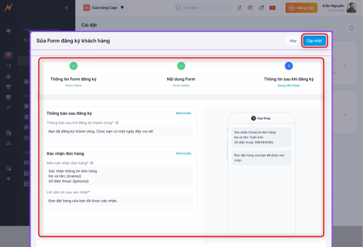363x247 pixels.
Task: Click the Cập nhật button
Action: pos(314,41)
